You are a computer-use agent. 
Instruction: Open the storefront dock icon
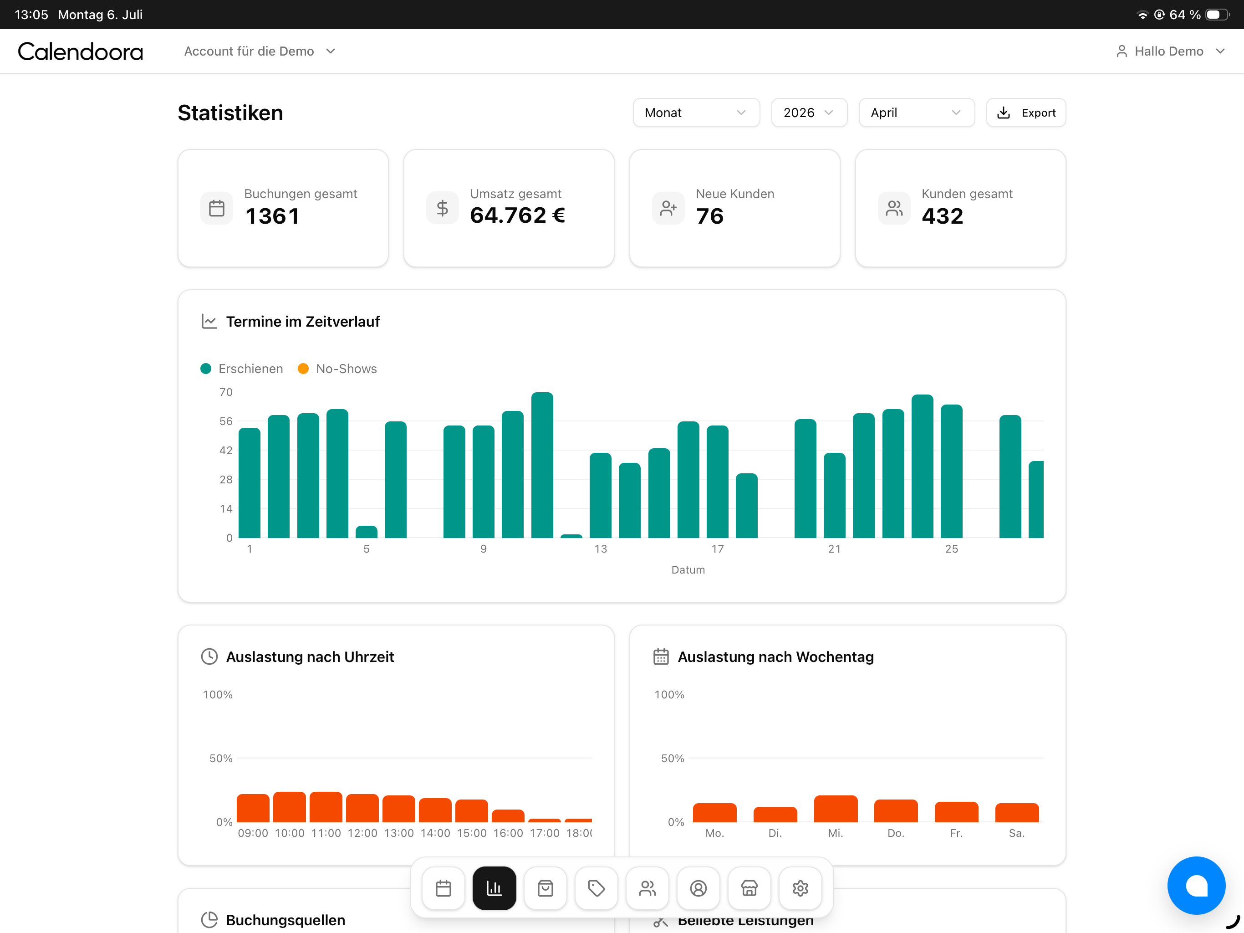[x=749, y=888]
